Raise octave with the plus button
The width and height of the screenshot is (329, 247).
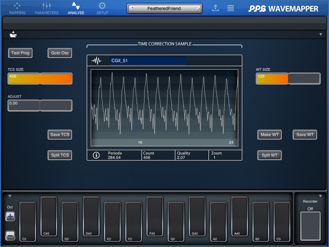pos(10,216)
